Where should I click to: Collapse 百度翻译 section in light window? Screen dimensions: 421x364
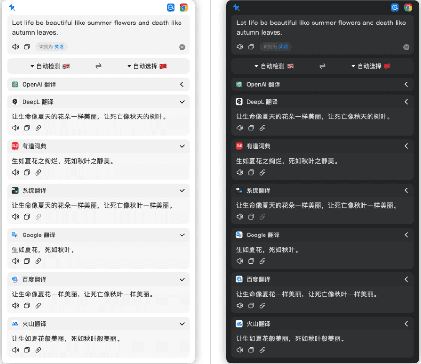pyautogui.click(x=182, y=280)
